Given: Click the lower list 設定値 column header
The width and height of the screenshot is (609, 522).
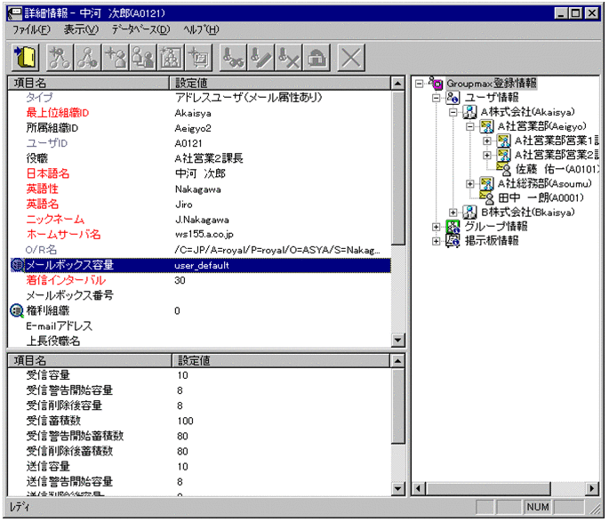Looking at the screenshot, I should (281, 360).
